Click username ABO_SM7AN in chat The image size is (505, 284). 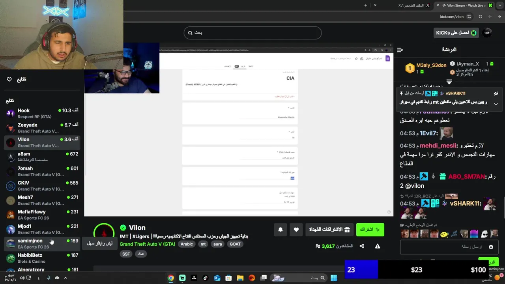(x=466, y=176)
